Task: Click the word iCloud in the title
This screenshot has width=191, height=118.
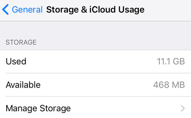Action: point(102,9)
